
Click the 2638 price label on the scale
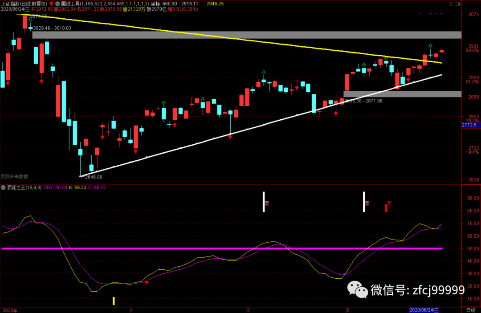pos(473,179)
